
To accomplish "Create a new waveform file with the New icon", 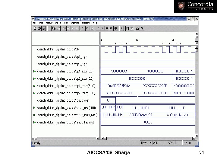I will coord(35,28).
